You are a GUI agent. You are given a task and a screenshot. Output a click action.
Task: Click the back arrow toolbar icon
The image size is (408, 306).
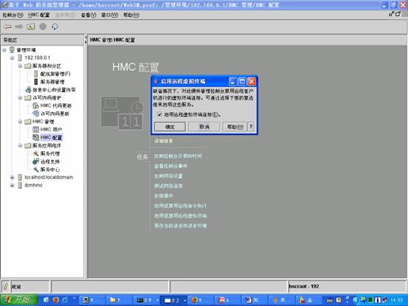click(x=7, y=27)
